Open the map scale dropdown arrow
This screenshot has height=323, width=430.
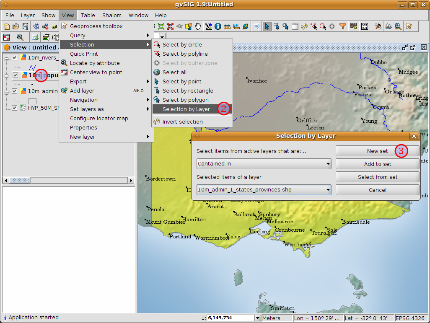pos(257,318)
